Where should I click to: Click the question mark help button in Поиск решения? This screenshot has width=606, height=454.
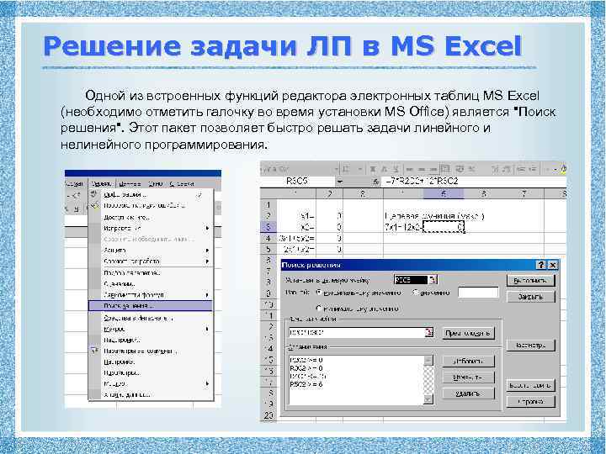540,265
